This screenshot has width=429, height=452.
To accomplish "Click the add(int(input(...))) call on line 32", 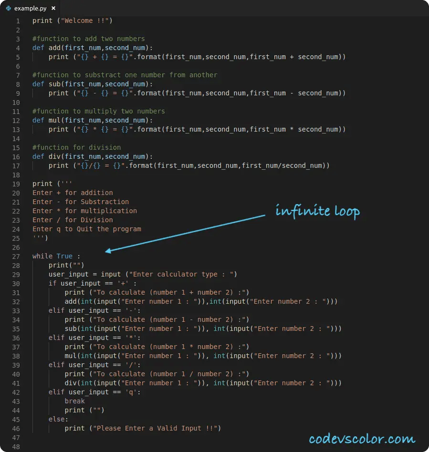I will point(201,301).
